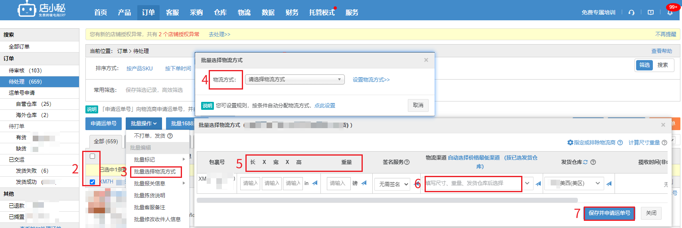Toggle the select-all orders checkbox
This screenshot has width=682, height=228.
click(93, 156)
